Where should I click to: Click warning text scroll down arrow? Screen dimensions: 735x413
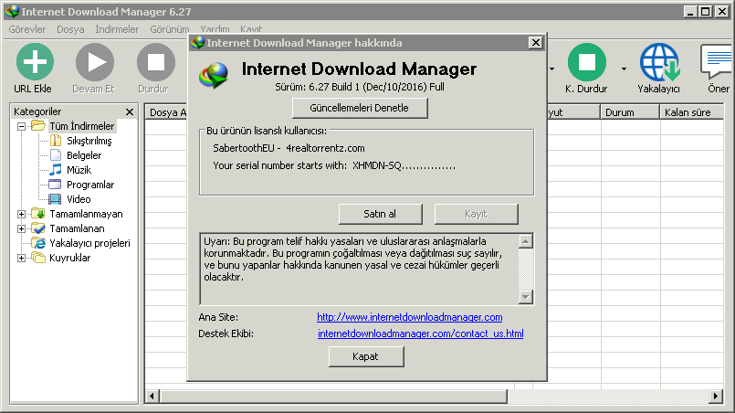(x=526, y=297)
